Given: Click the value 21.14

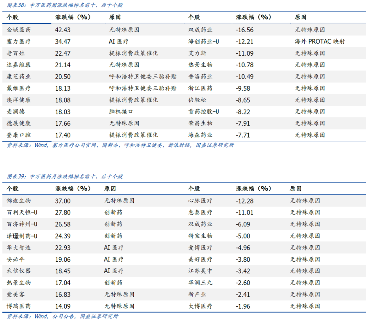Looking at the screenshot, I should [63, 65].
